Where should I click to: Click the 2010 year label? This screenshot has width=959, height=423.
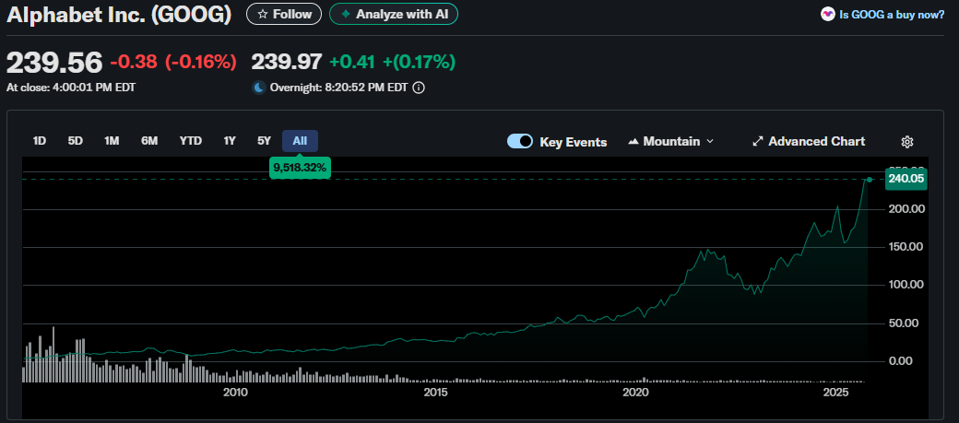coord(235,392)
